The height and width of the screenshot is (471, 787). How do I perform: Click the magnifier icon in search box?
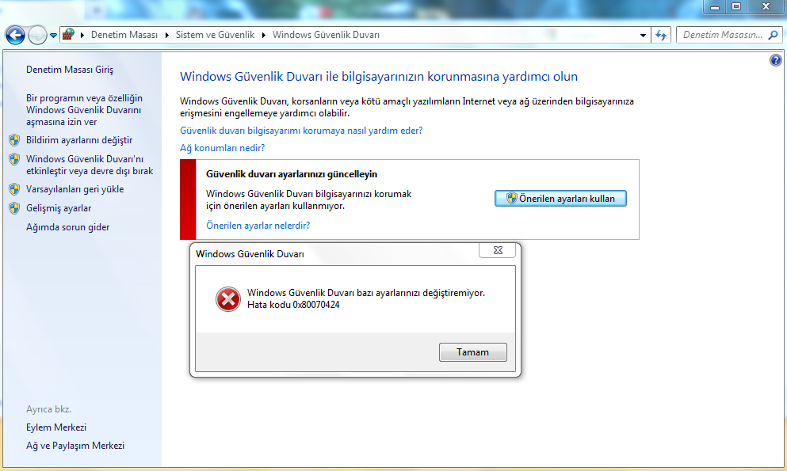[774, 36]
